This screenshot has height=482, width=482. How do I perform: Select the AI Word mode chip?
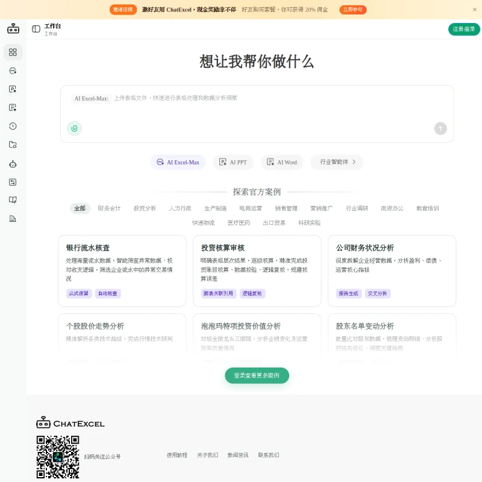(x=282, y=162)
